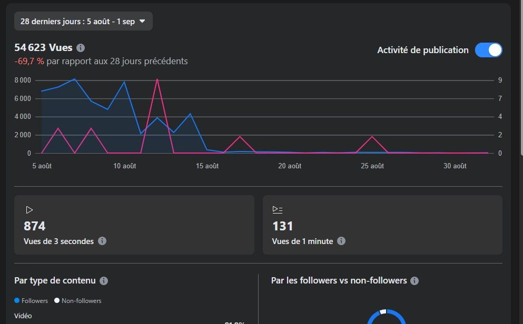Click the info icon beside Vues de 1 minute
The height and width of the screenshot is (324, 523).
(x=341, y=241)
